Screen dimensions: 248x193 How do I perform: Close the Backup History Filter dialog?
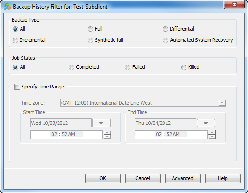[x=235, y=4]
